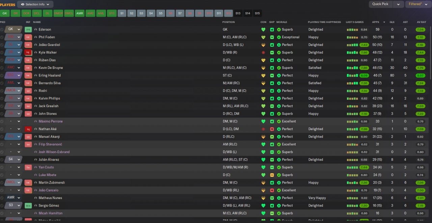The height and width of the screenshot is (223, 432).
Task: Toggle the selection tick for Máximo Perrone
Action: [2, 121]
